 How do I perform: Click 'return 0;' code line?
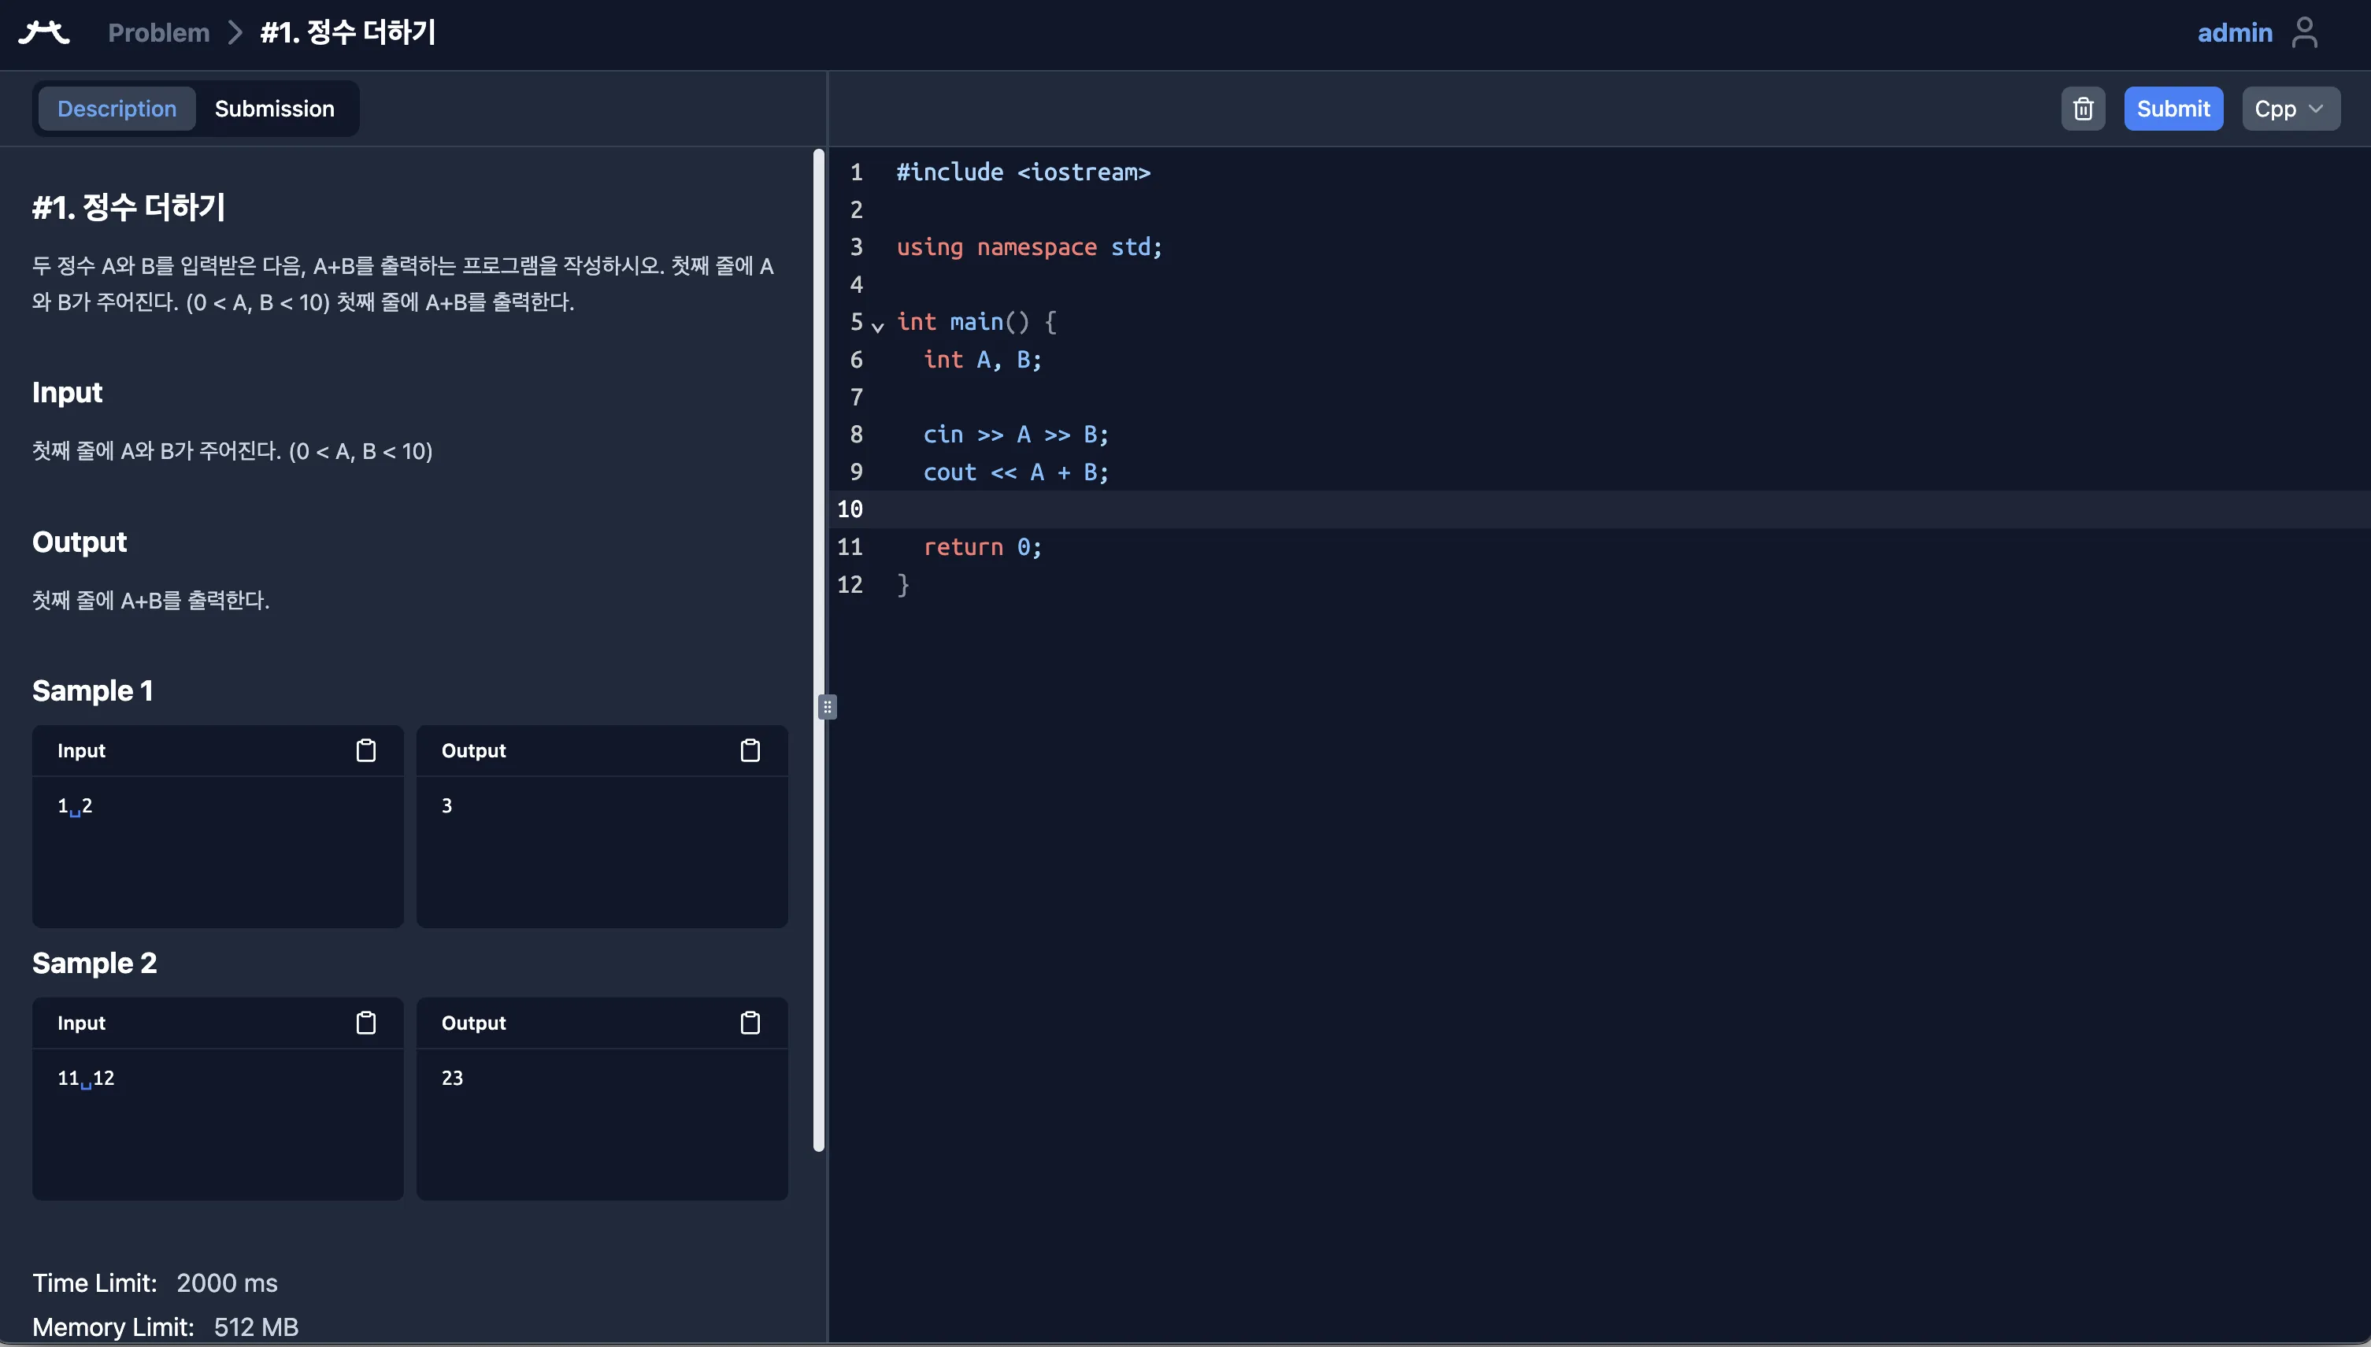[x=983, y=547]
